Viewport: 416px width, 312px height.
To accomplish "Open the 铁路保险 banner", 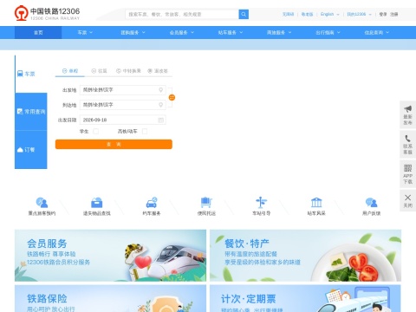I will 110,298.
